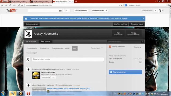Click the notification counter next to username
The height and width of the screenshot is (96, 171).
(156, 11)
